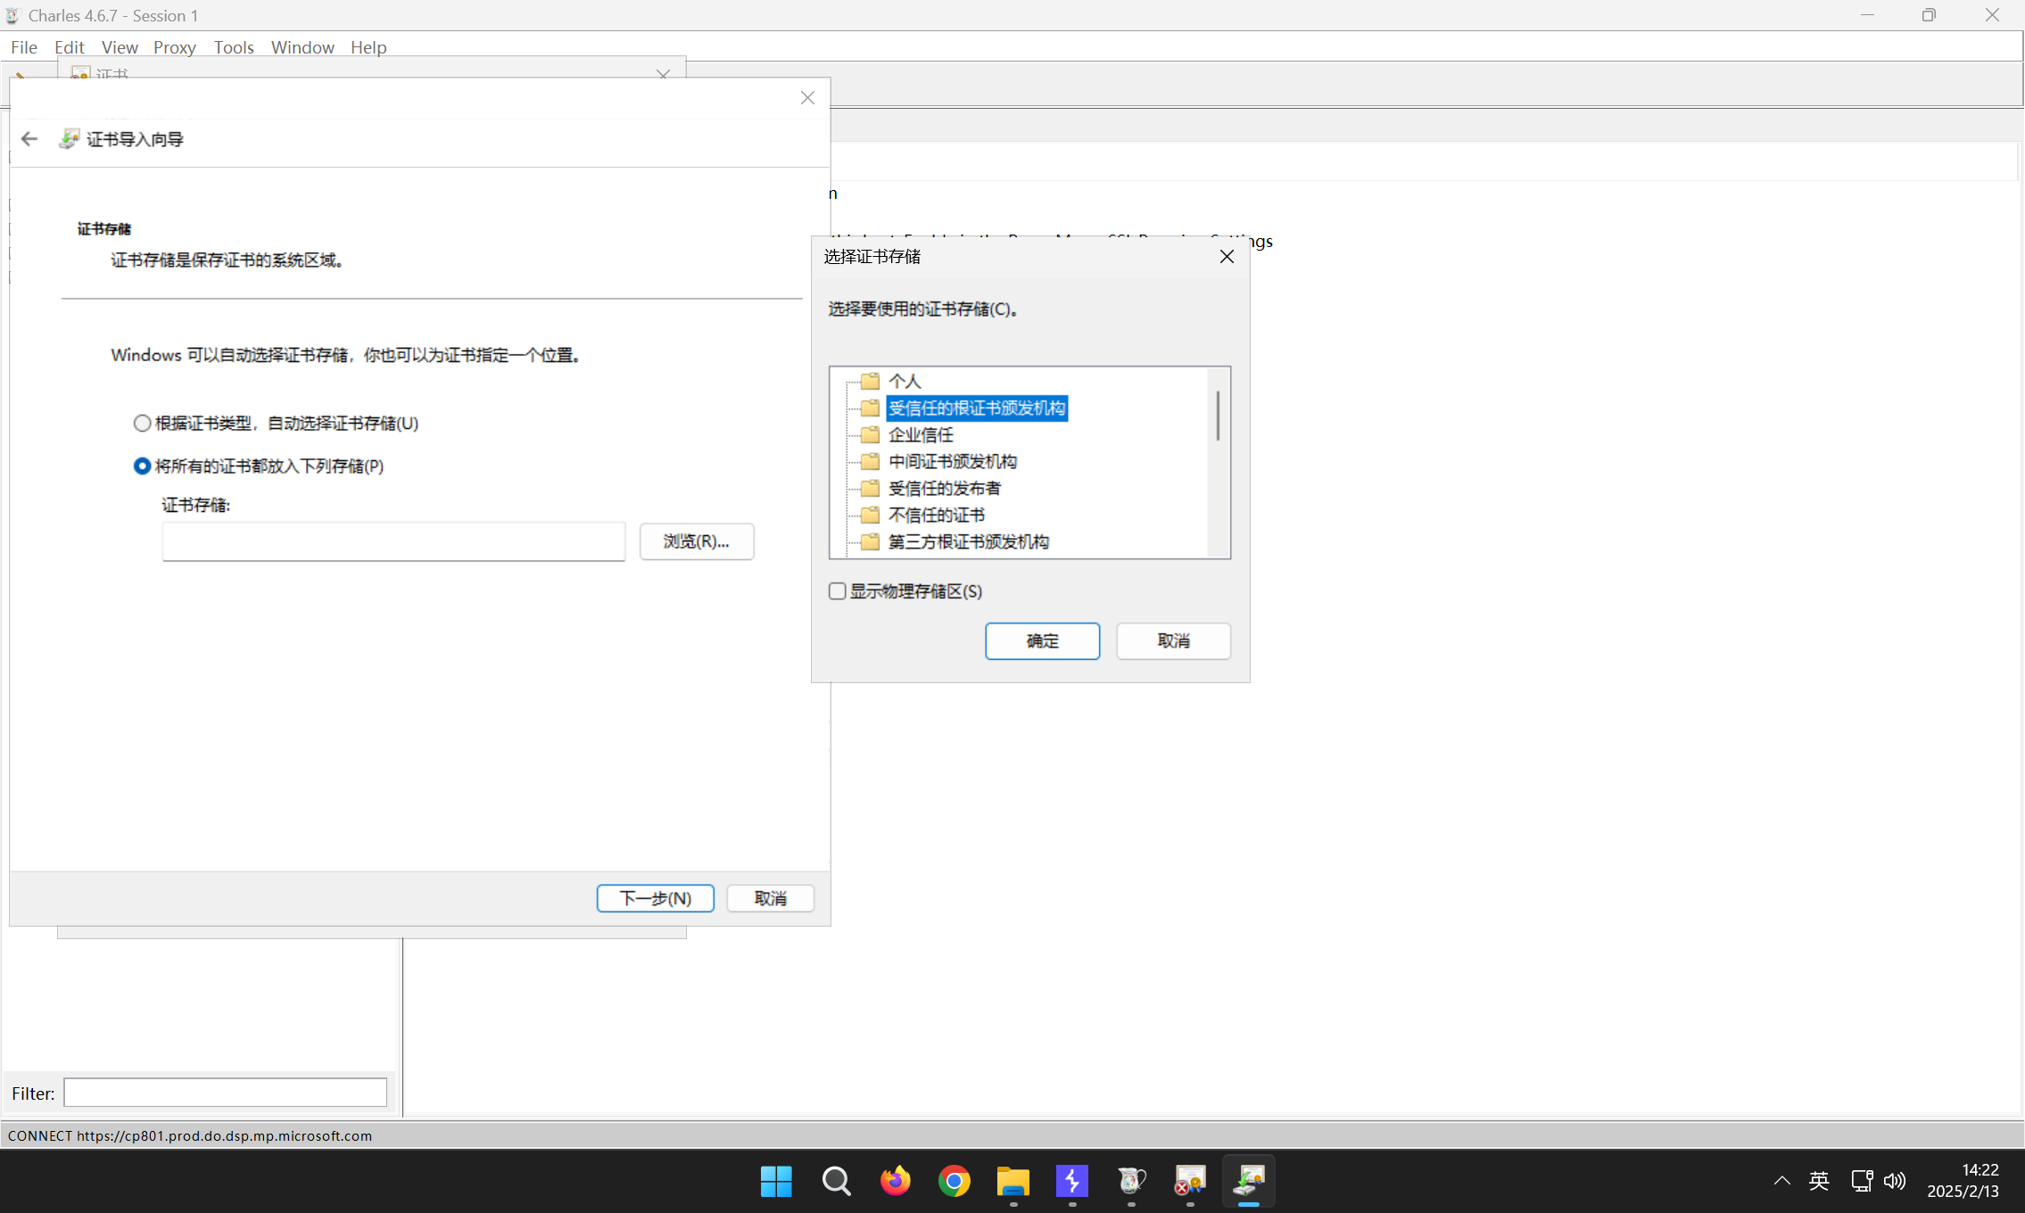The height and width of the screenshot is (1213, 2025).
Task: Click the 浏览(R)... browse button
Action: coord(696,541)
